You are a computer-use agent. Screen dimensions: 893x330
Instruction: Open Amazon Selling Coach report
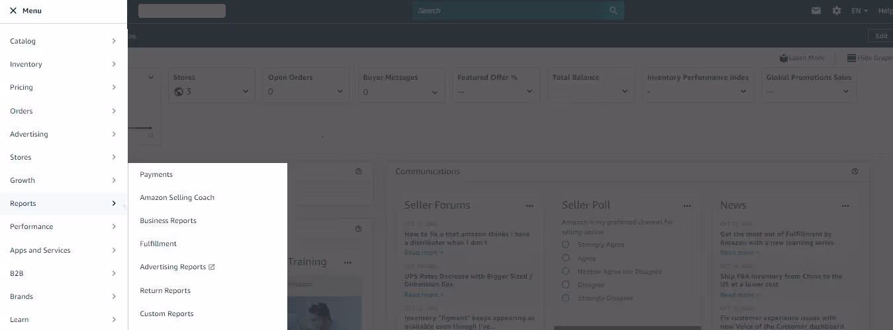177,197
